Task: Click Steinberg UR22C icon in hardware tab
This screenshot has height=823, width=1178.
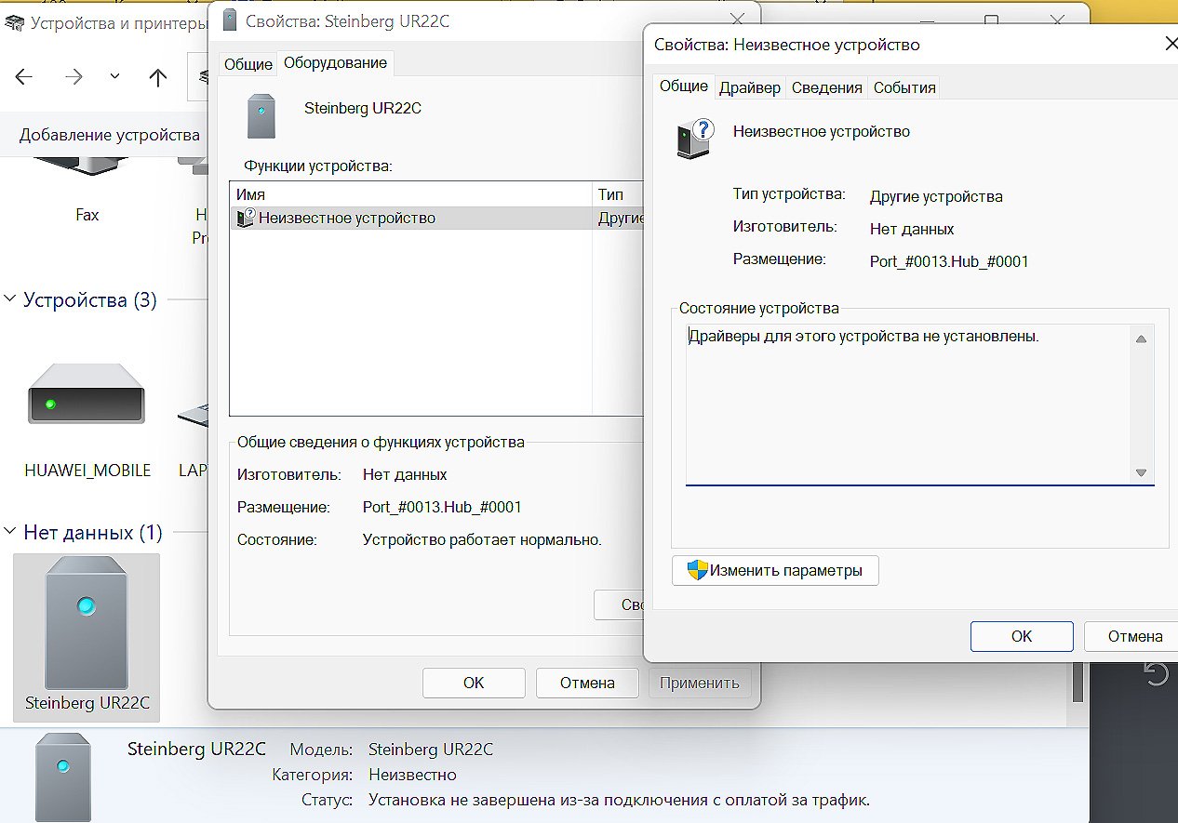Action: coord(261,115)
